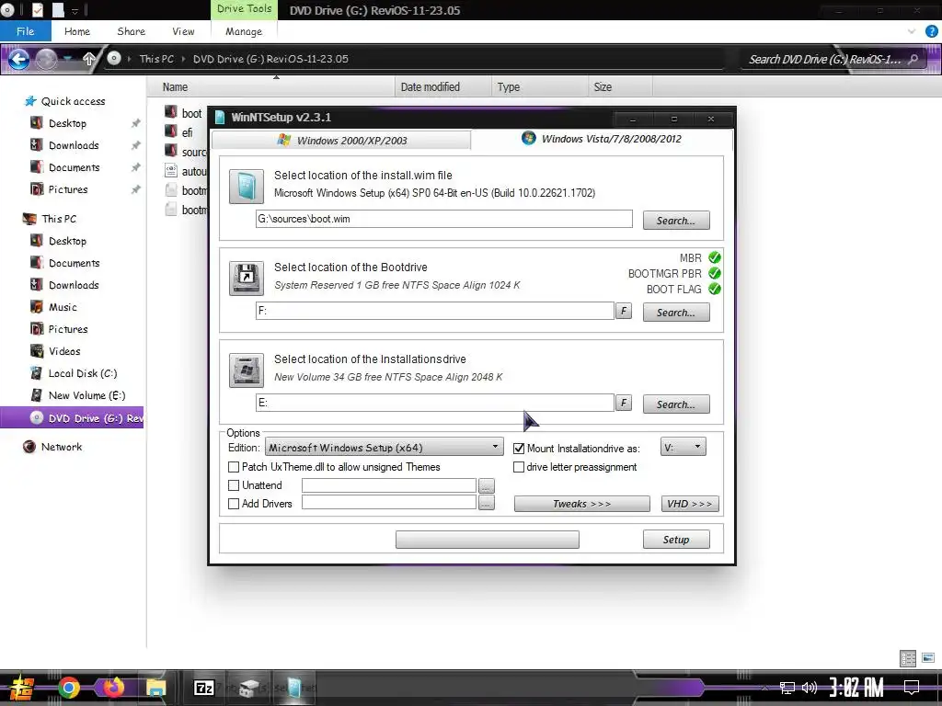The image size is (942, 706).
Task: Browse for Unattend file with ... button
Action: click(x=486, y=485)
